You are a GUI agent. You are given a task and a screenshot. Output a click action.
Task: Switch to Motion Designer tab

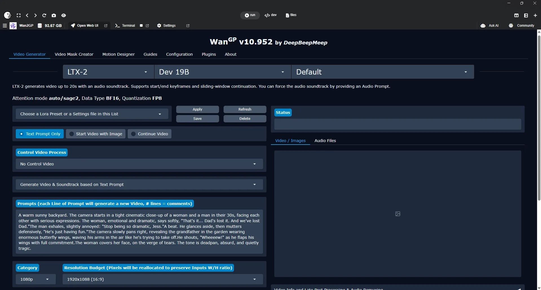[118, 54]
